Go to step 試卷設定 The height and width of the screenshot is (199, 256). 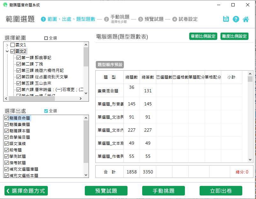[188, 19]
